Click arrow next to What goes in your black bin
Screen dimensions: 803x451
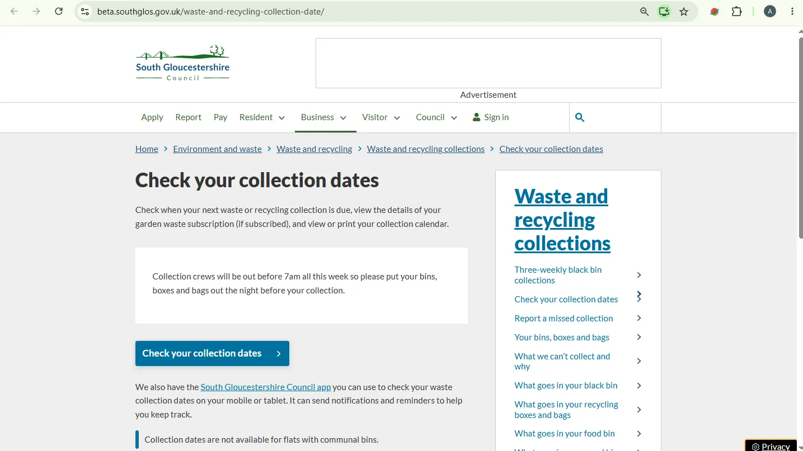tap(639, 386)
